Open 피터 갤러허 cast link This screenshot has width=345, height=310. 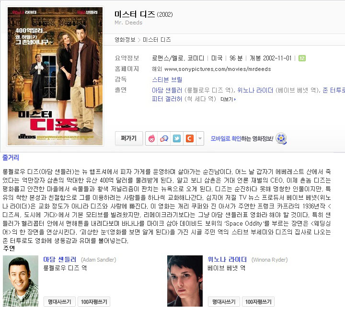coord(167,99)
